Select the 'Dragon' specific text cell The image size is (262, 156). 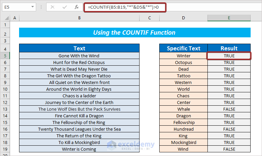tap(183, 116)
